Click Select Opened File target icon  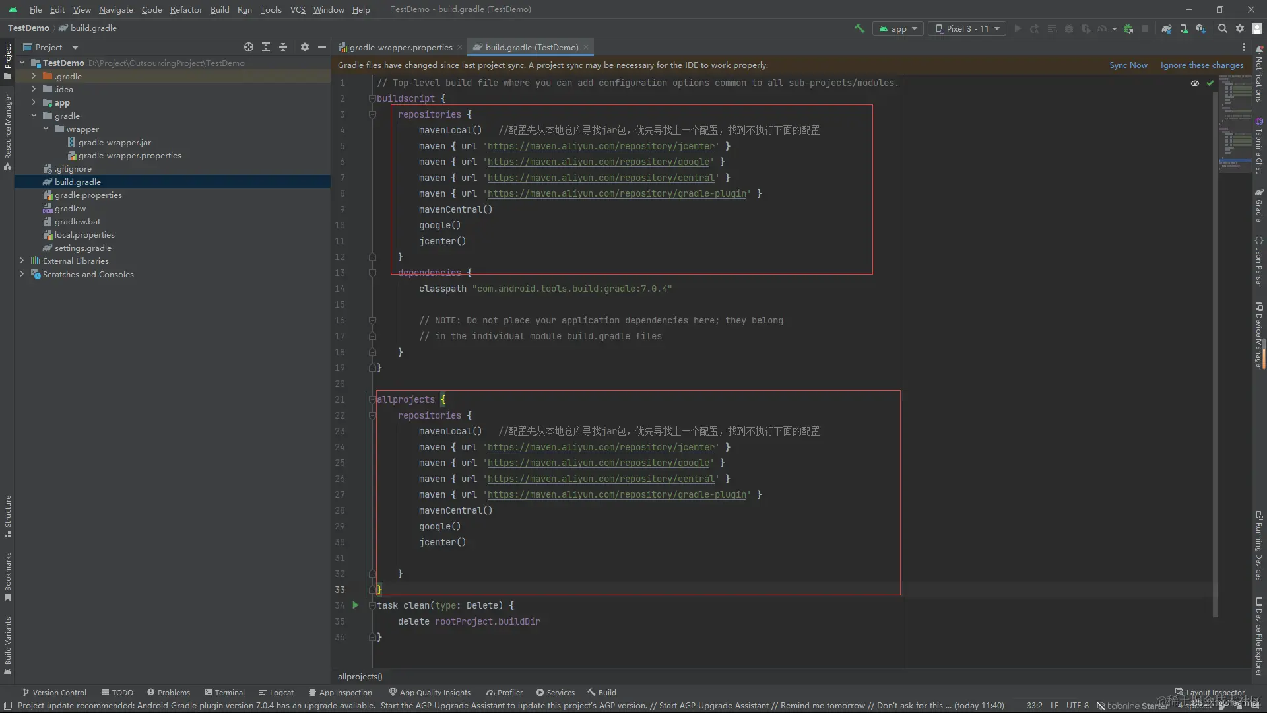(248, 47)
